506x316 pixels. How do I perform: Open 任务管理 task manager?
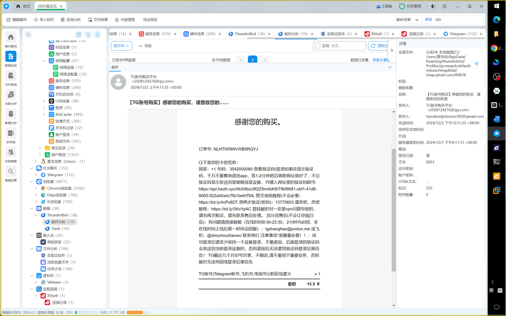click(410, 6)
